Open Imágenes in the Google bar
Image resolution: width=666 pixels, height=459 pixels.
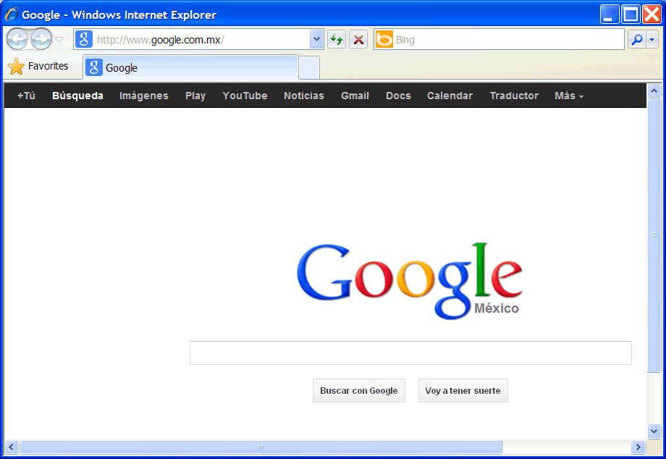tap(144, 96)
